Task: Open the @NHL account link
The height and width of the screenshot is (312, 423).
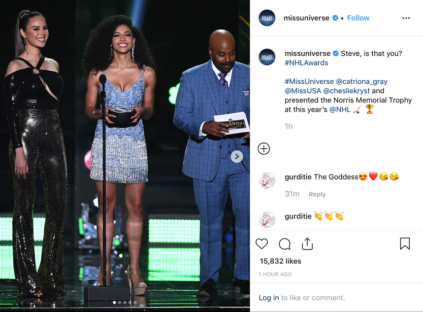Action: tap(340, 110)
